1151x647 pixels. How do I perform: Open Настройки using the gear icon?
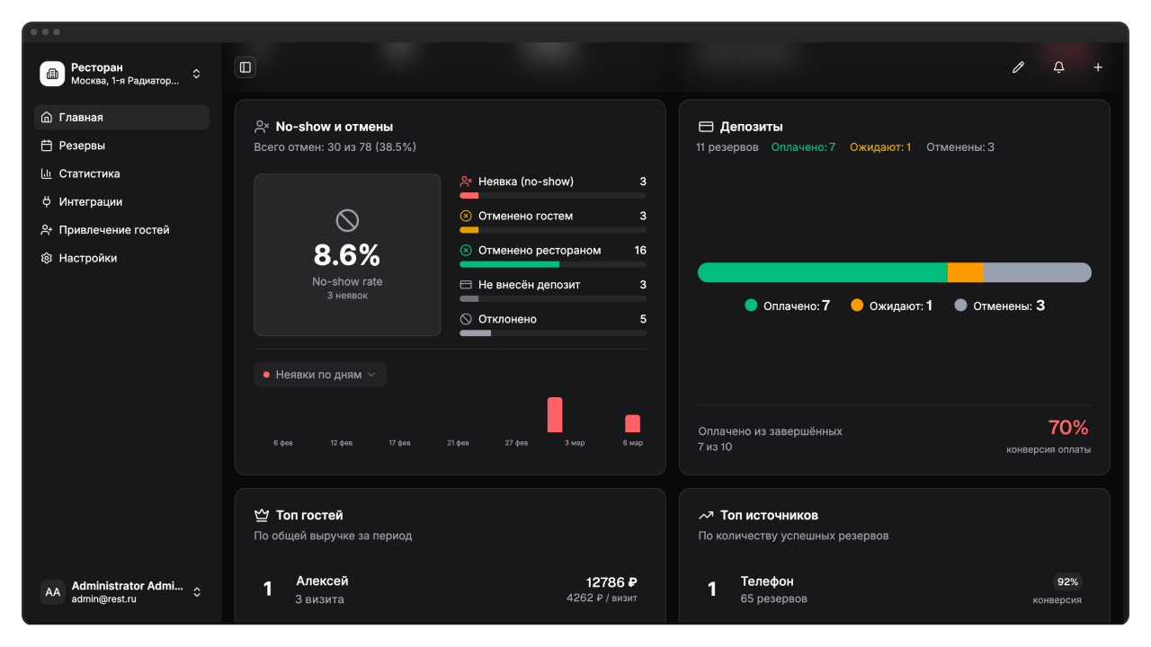pos(48,258)
